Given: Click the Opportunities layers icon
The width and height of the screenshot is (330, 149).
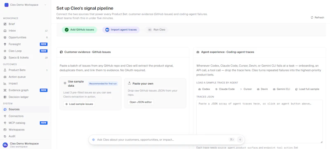Looking at the screenshot, I should tap(5, 38).
